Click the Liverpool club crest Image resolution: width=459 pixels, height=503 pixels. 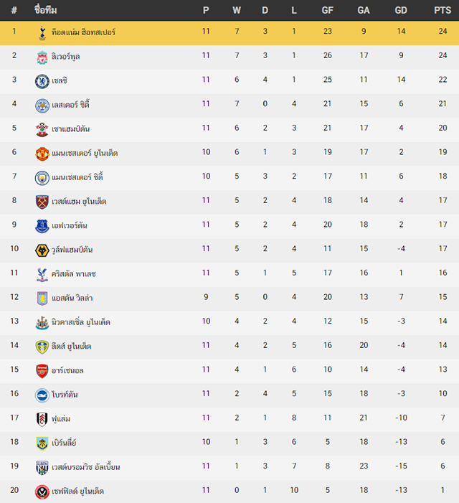[42, 57]
